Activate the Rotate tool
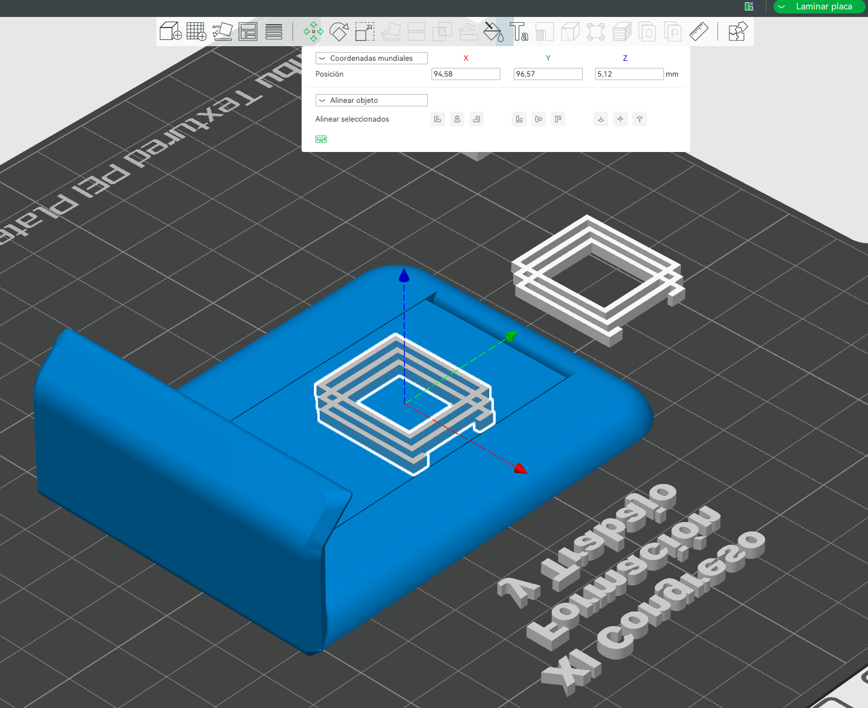This screenshot has width=868, height=708. (x=339, y=32)
